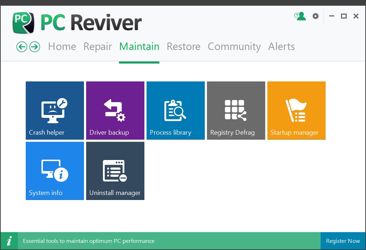366x250 pixels.
Task: Open the Repair section
Action: point(98,46)
